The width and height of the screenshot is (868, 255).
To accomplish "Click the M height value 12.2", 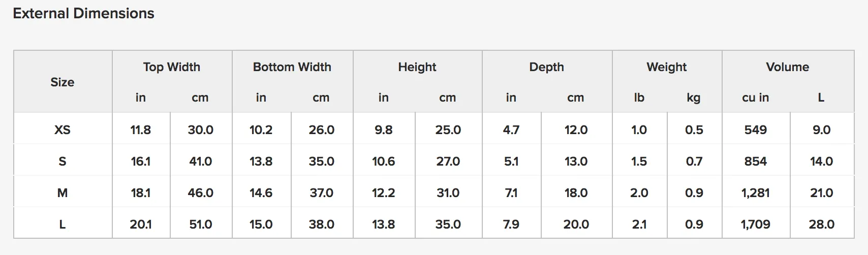I will 384,193.
